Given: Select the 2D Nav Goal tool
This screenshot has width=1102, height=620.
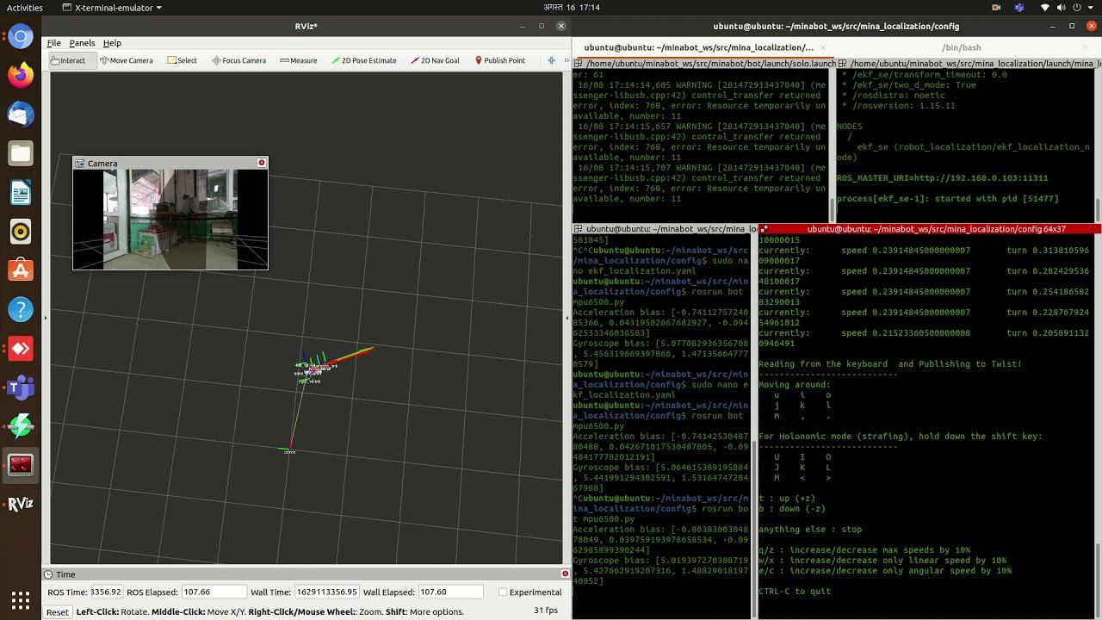Looking at the screenshot, I should (x=436, y=60).
